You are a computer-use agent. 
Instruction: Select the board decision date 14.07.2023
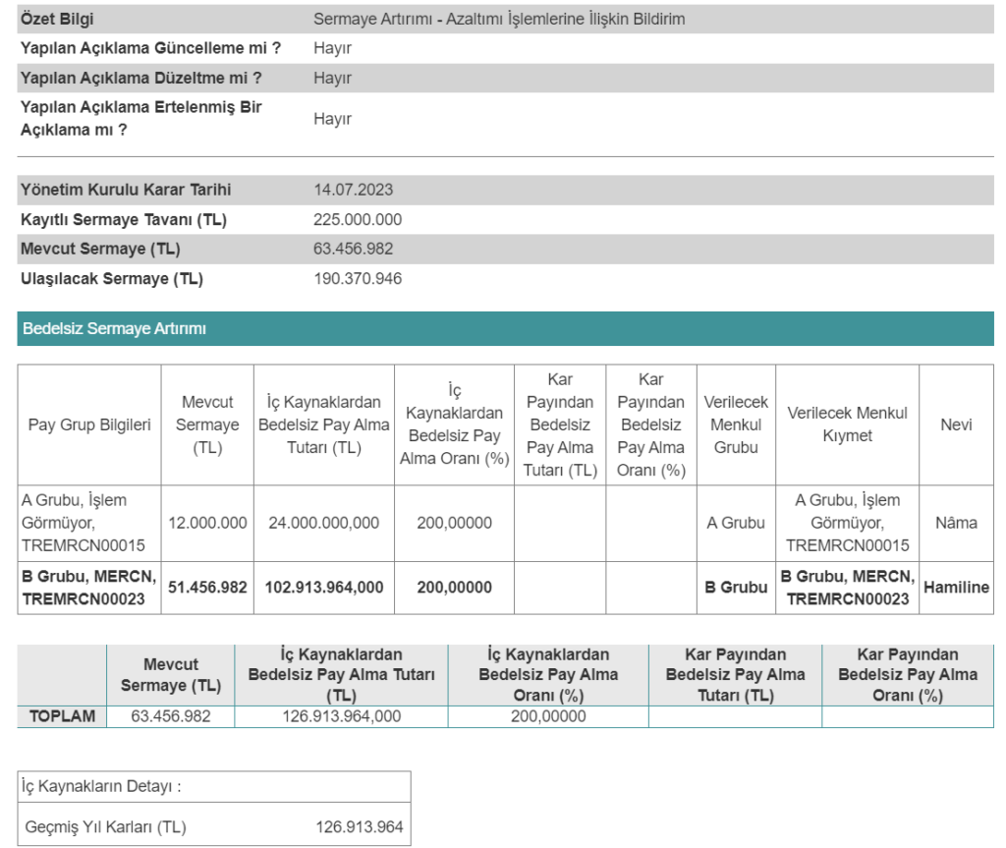click(353, 190)
